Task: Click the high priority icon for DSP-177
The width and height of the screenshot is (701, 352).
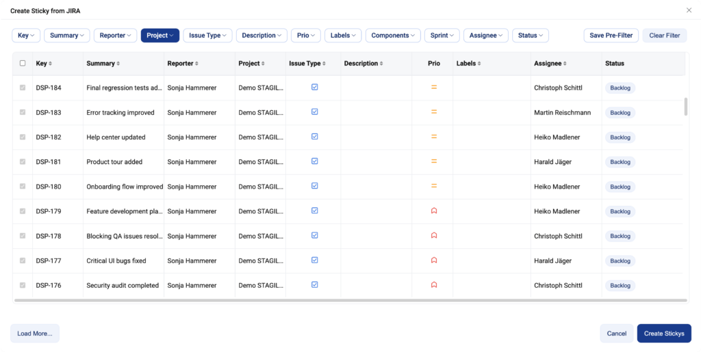Action: [433, 260]
